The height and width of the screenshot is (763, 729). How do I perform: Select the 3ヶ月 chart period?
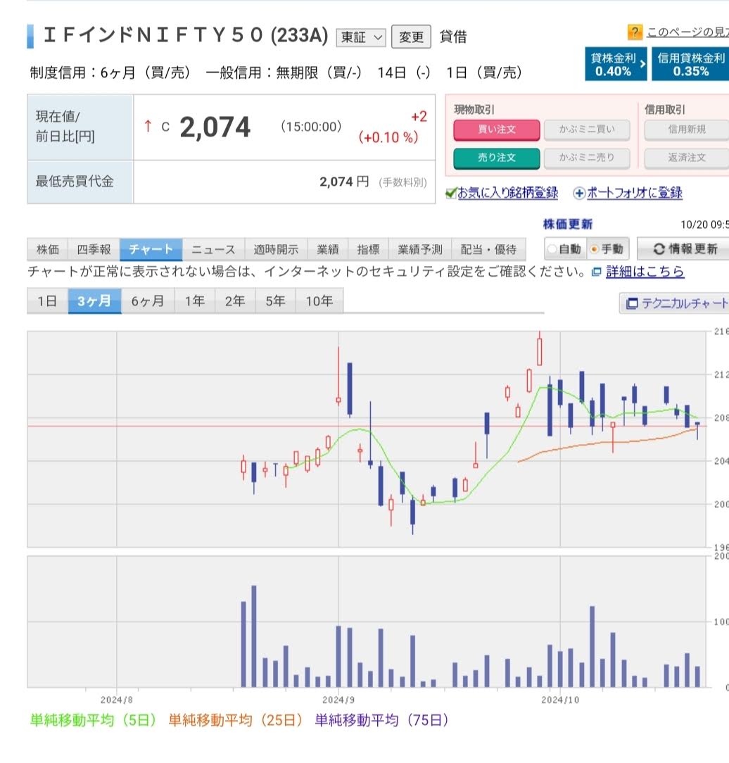pyautogui.click(x=94, y=301)
